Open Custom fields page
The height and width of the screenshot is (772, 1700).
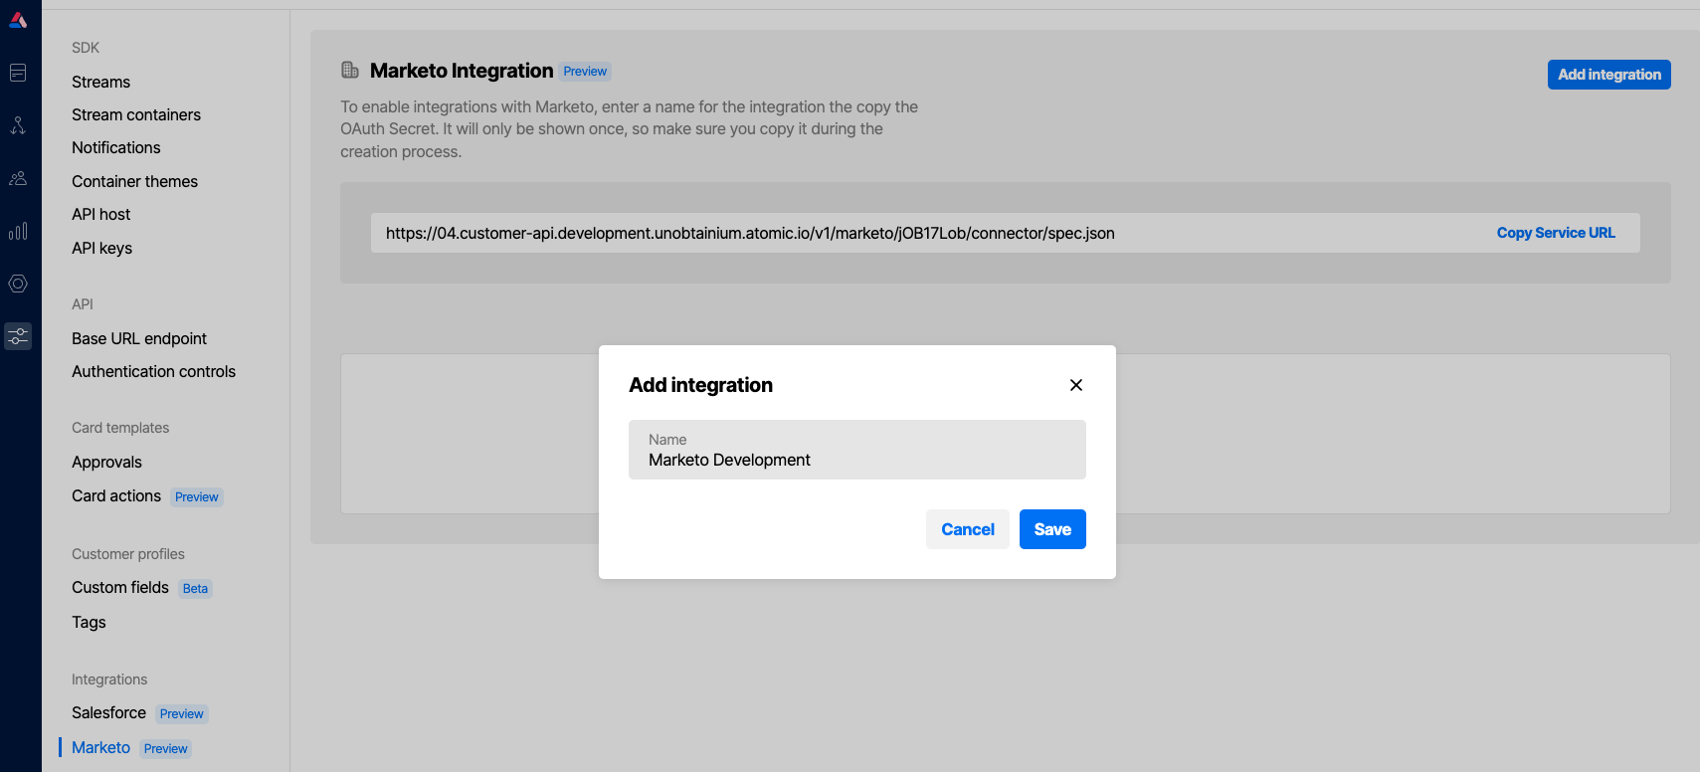(120, 587)
